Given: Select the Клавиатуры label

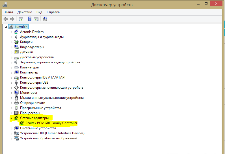Looking at the screenshot, I should (29, 67).
